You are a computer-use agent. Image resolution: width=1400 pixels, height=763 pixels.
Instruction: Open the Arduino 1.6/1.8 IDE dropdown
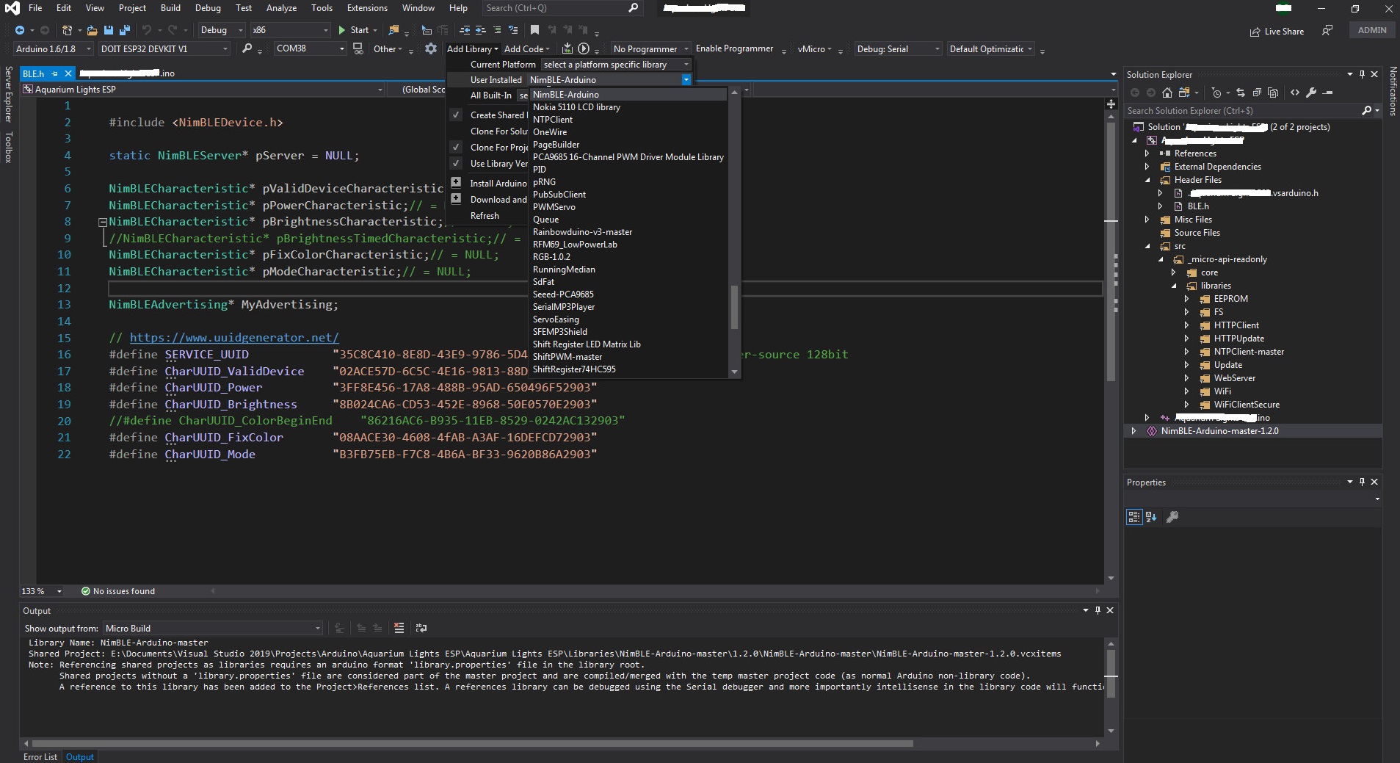pyautogui.click(x=54, y=48)
